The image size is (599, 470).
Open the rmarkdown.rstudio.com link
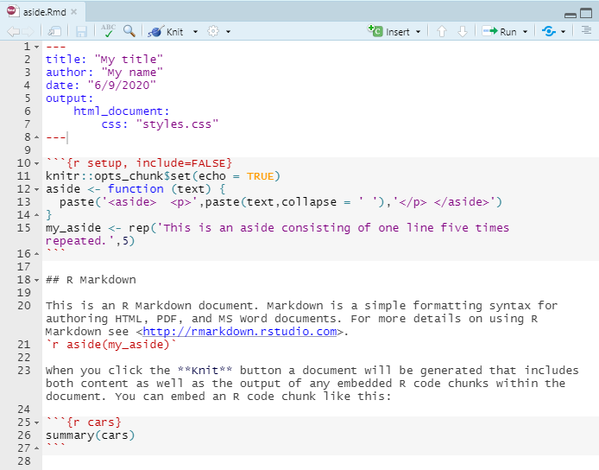click(x=240, y=331)
